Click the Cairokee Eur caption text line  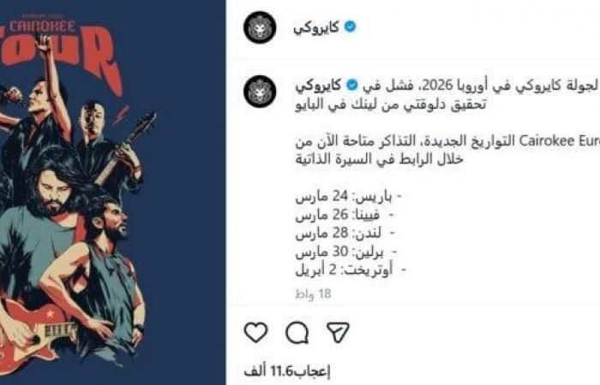(x=447, y=141)
